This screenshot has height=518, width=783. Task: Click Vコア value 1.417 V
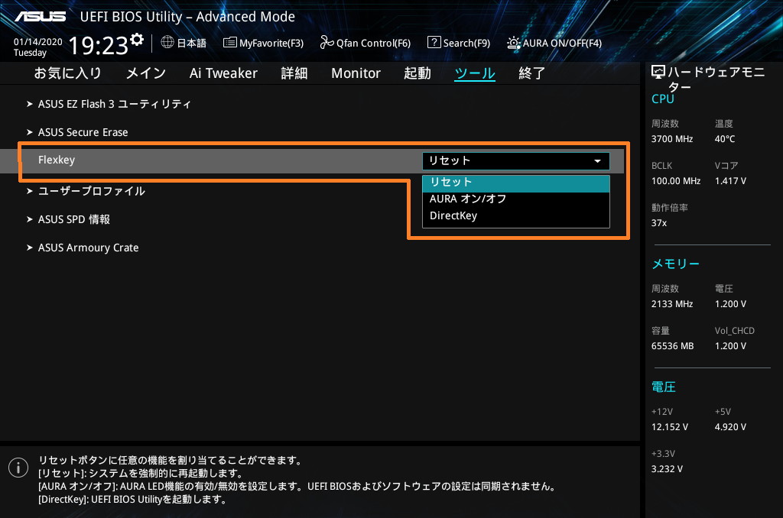730,181
